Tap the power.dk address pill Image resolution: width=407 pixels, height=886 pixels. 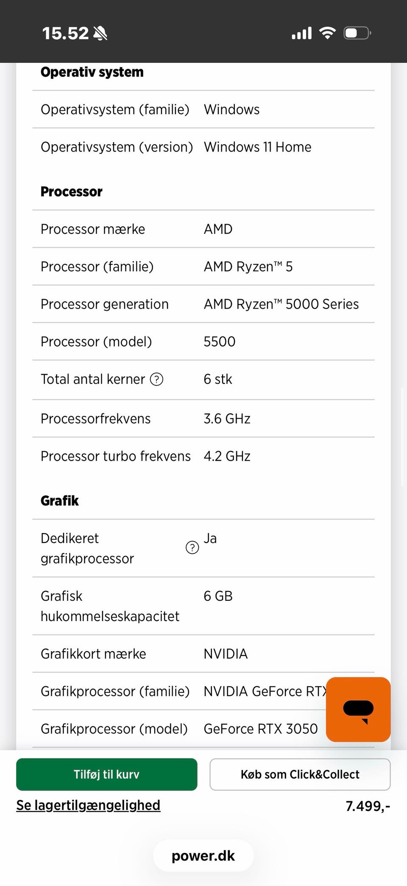(x=203, y=855)
